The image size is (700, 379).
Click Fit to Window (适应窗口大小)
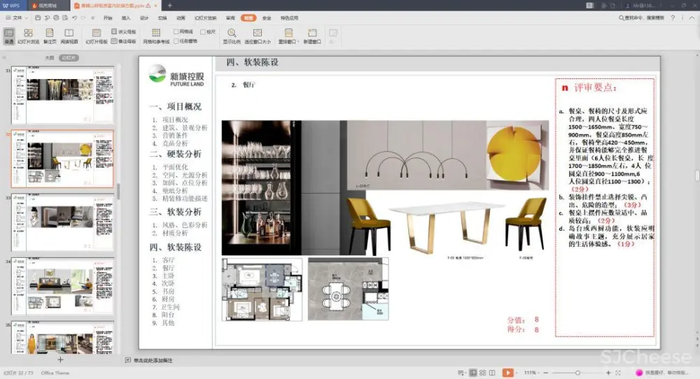click(x=258, y=36)
